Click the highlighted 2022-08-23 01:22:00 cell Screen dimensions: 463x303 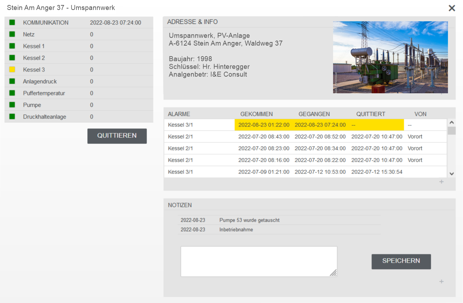[x=264, y=125]
